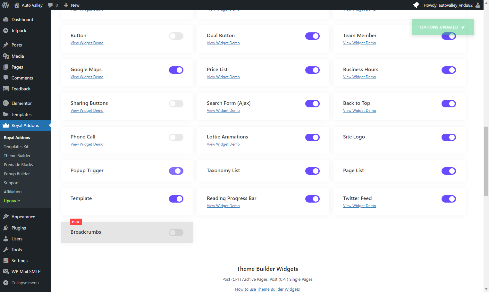The width and height of the screenshot is (489, 292).
Task: Disable the Twitter Feed toggle
Action: point(449,199)
